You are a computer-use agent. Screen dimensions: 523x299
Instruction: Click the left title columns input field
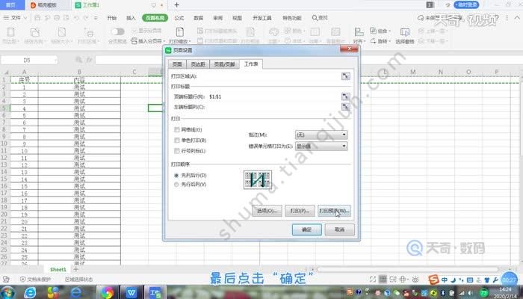[x=273, y=107]
